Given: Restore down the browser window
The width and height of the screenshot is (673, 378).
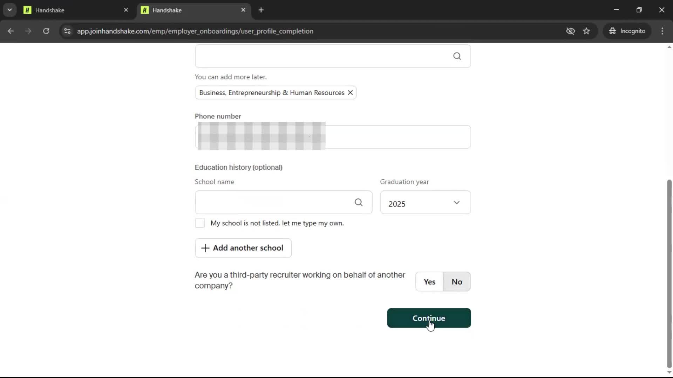Looking at the screenshot, I should pyautogui.click(x=639, y=10).
